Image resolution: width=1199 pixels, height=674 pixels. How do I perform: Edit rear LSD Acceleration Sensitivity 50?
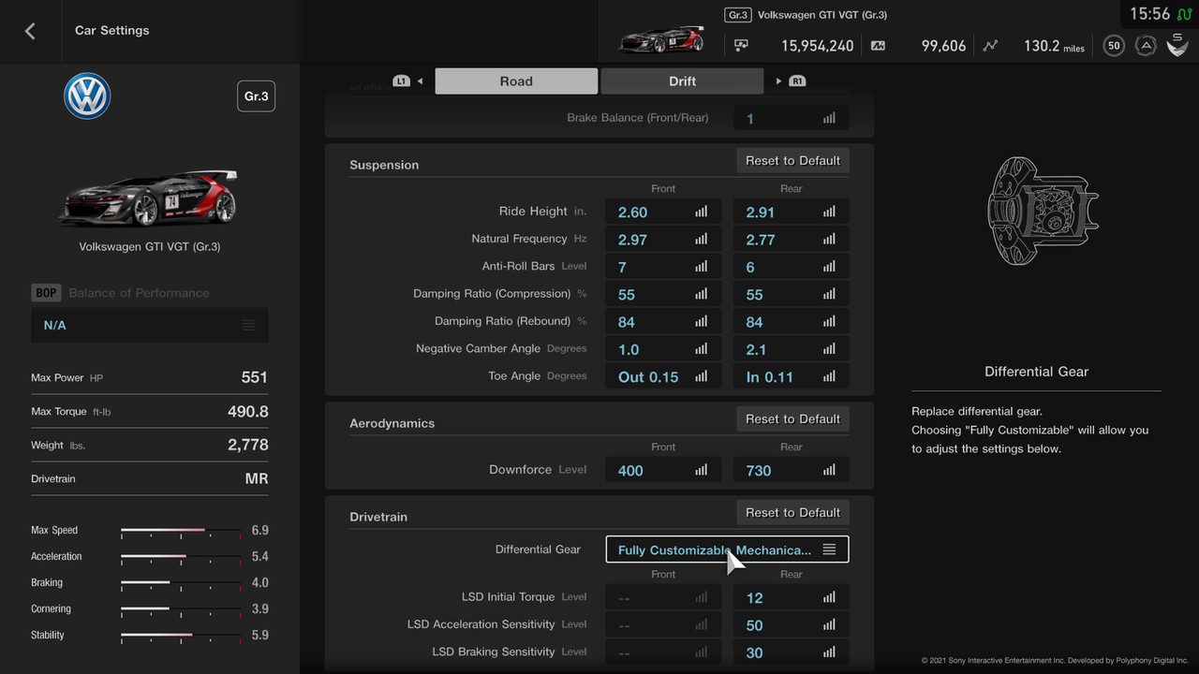[792, 624]
